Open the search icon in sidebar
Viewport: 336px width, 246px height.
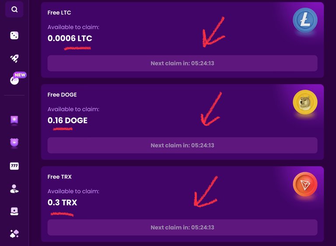coord(14,9)
